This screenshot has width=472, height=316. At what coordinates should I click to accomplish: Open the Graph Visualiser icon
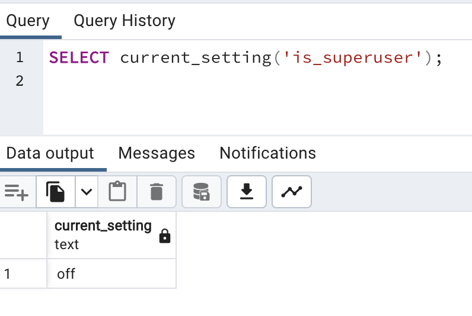click(x=292, y=192)
